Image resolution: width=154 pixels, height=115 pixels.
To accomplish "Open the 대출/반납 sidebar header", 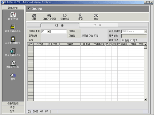I will pyautogui.click(x=13, y=8).
